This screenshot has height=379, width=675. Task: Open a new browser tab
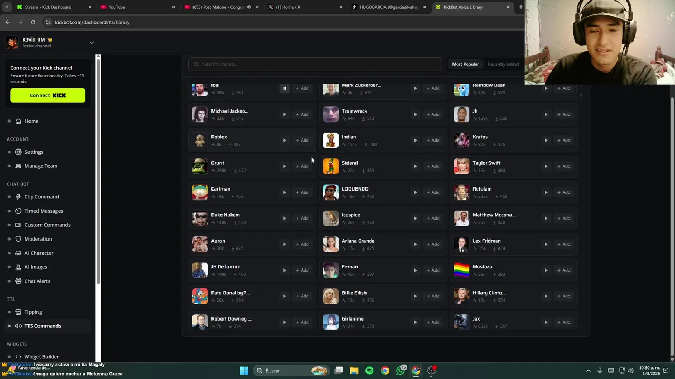(520, 7)
